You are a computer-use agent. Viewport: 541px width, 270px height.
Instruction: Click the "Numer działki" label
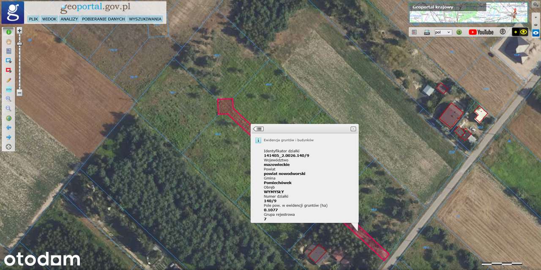(275, 196)
